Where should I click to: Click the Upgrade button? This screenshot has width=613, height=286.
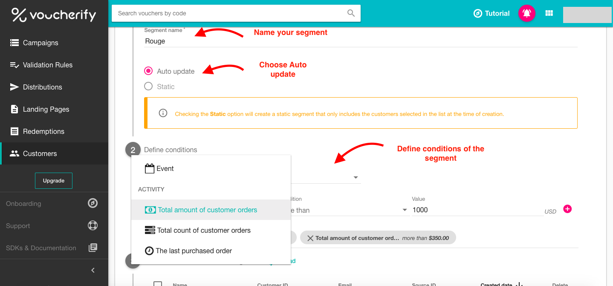tap(54, 181)
